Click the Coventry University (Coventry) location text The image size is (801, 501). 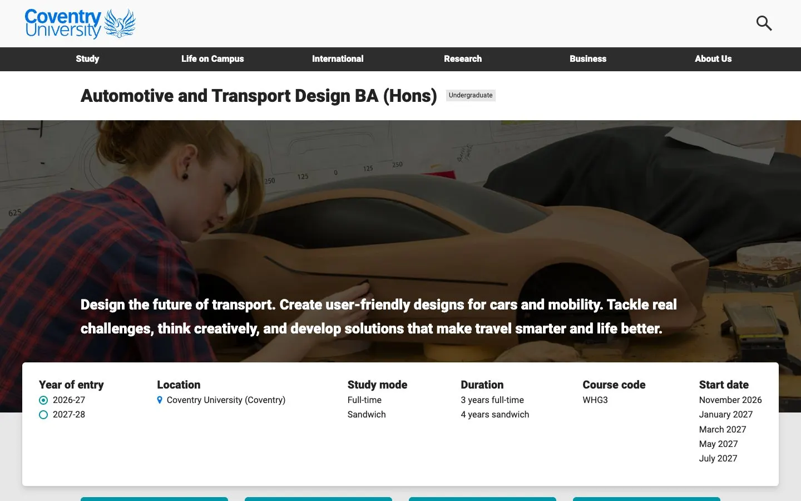coord(226,400)
